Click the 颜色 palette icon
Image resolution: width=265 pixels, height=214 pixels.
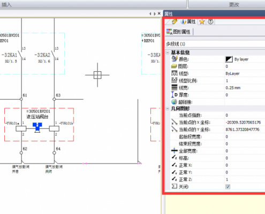pos(175,59)
